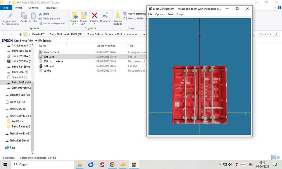Switch to the Visualizza ribbon tab
This screenshot has height=169, width=282.
tap(51, 8)
